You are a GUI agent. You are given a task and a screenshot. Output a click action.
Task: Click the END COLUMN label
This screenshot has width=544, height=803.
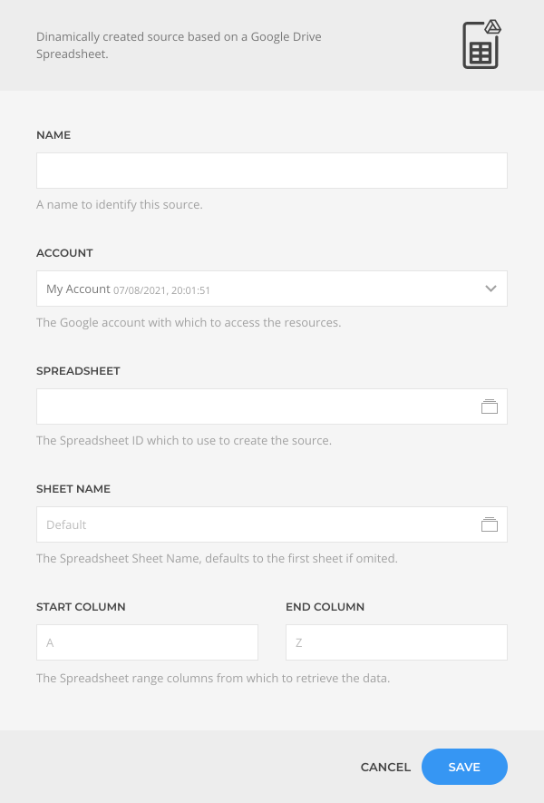tap(325, 606)
